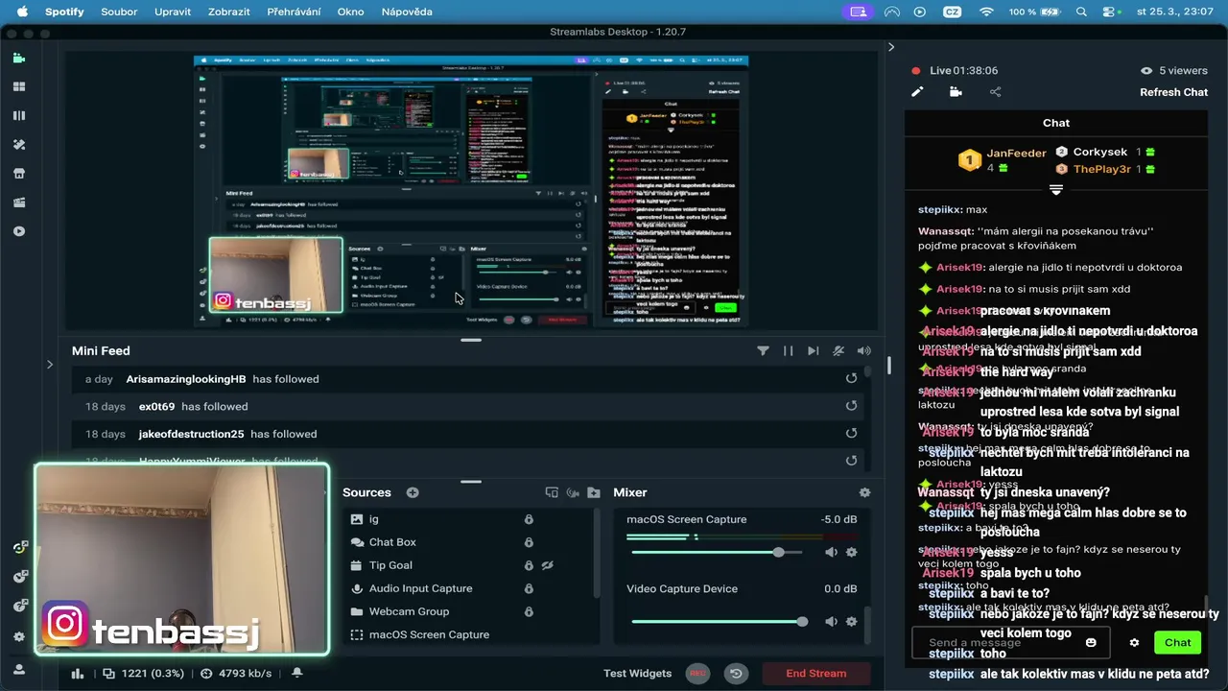Replay the jakeofdestruction25 follow alert

pos(851,434)
